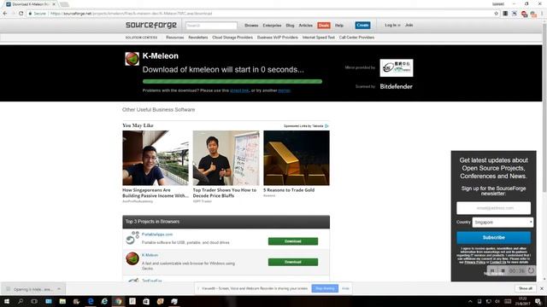Close the downloads bar
The image size is (547, 307).
tap(541, 288)
